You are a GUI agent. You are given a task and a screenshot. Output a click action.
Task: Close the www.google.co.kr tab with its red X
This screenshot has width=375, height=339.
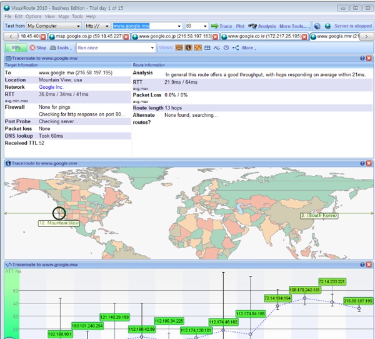304,37
